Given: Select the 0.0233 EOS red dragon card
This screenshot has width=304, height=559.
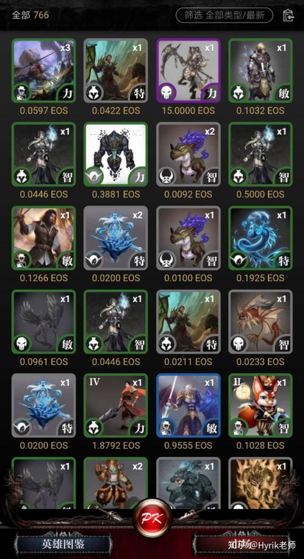Looking at the screenshot, I should 261,322.
